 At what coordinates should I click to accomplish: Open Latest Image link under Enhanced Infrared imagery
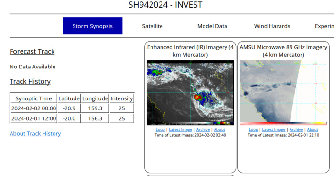(x=181, y=129)
